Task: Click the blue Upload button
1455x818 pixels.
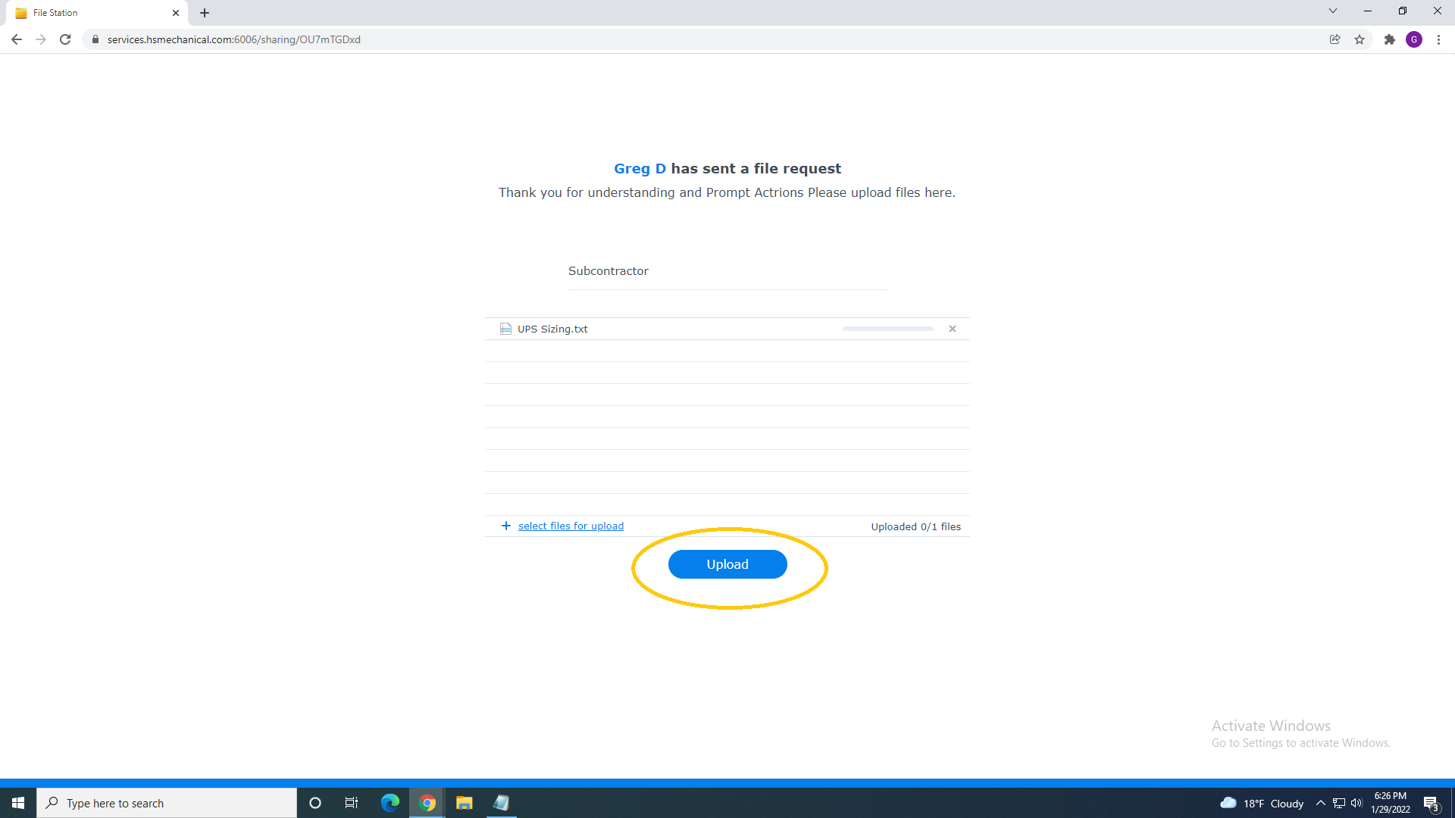Action: point(727,564)
